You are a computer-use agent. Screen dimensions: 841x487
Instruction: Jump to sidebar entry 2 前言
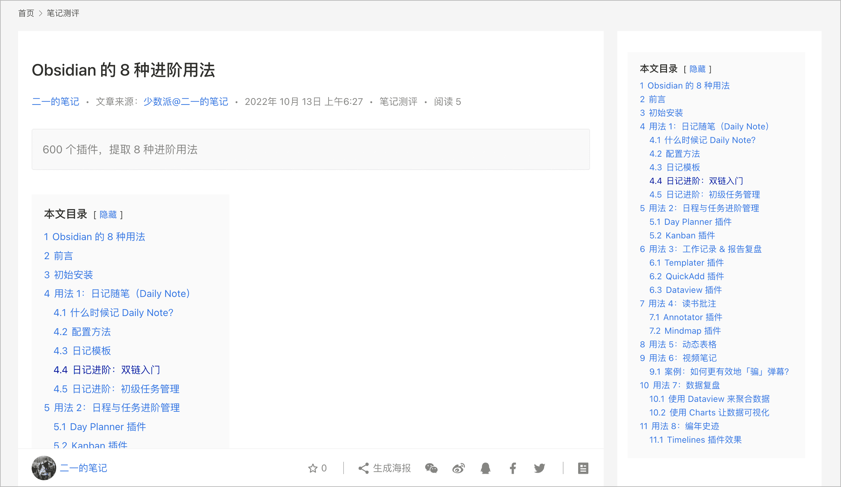click(653, 99)
